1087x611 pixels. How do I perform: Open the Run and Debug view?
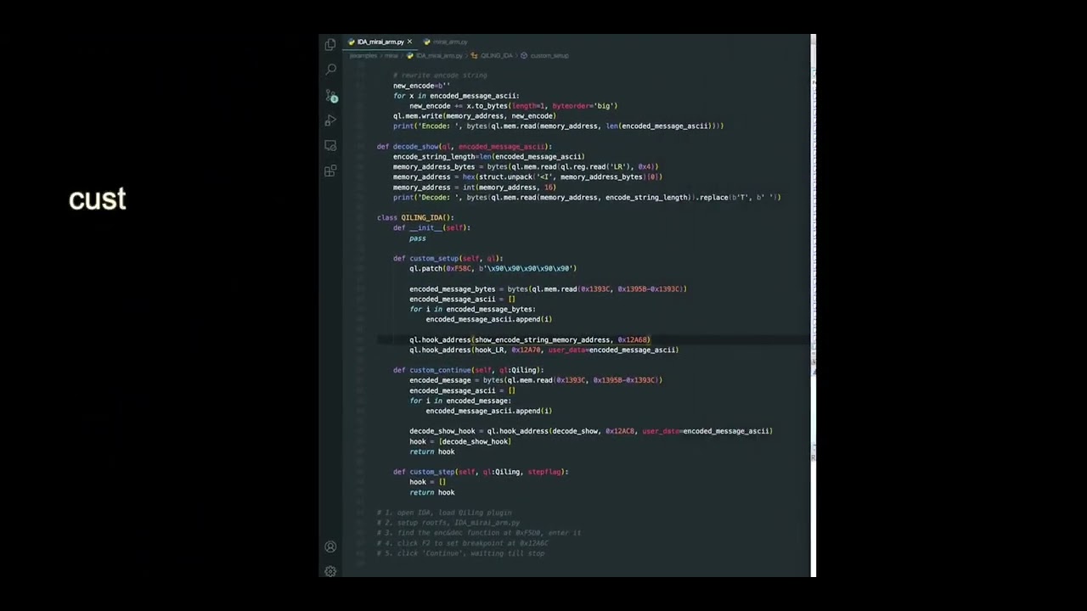330,121
